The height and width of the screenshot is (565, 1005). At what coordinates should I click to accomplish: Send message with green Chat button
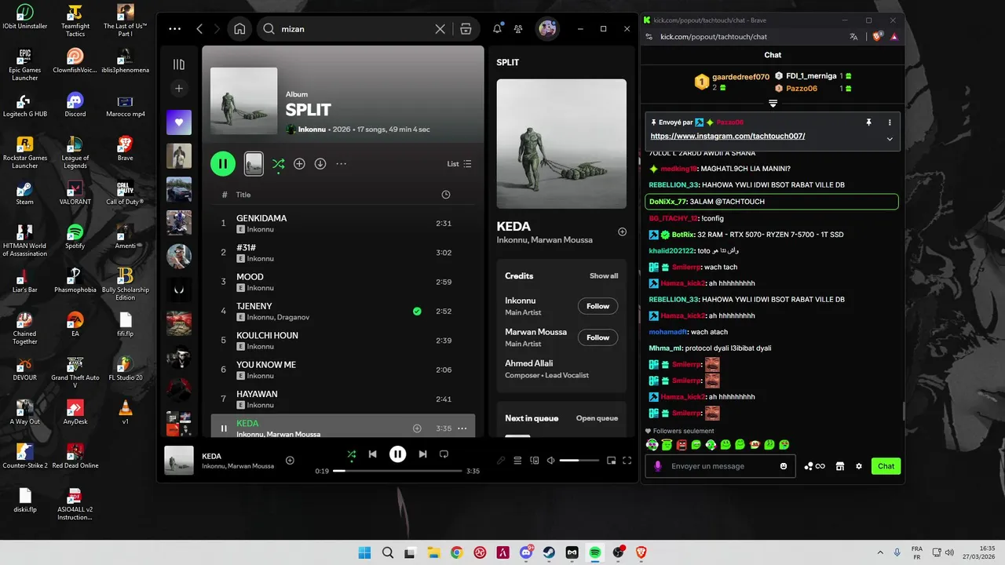click(x=886, y=466)
